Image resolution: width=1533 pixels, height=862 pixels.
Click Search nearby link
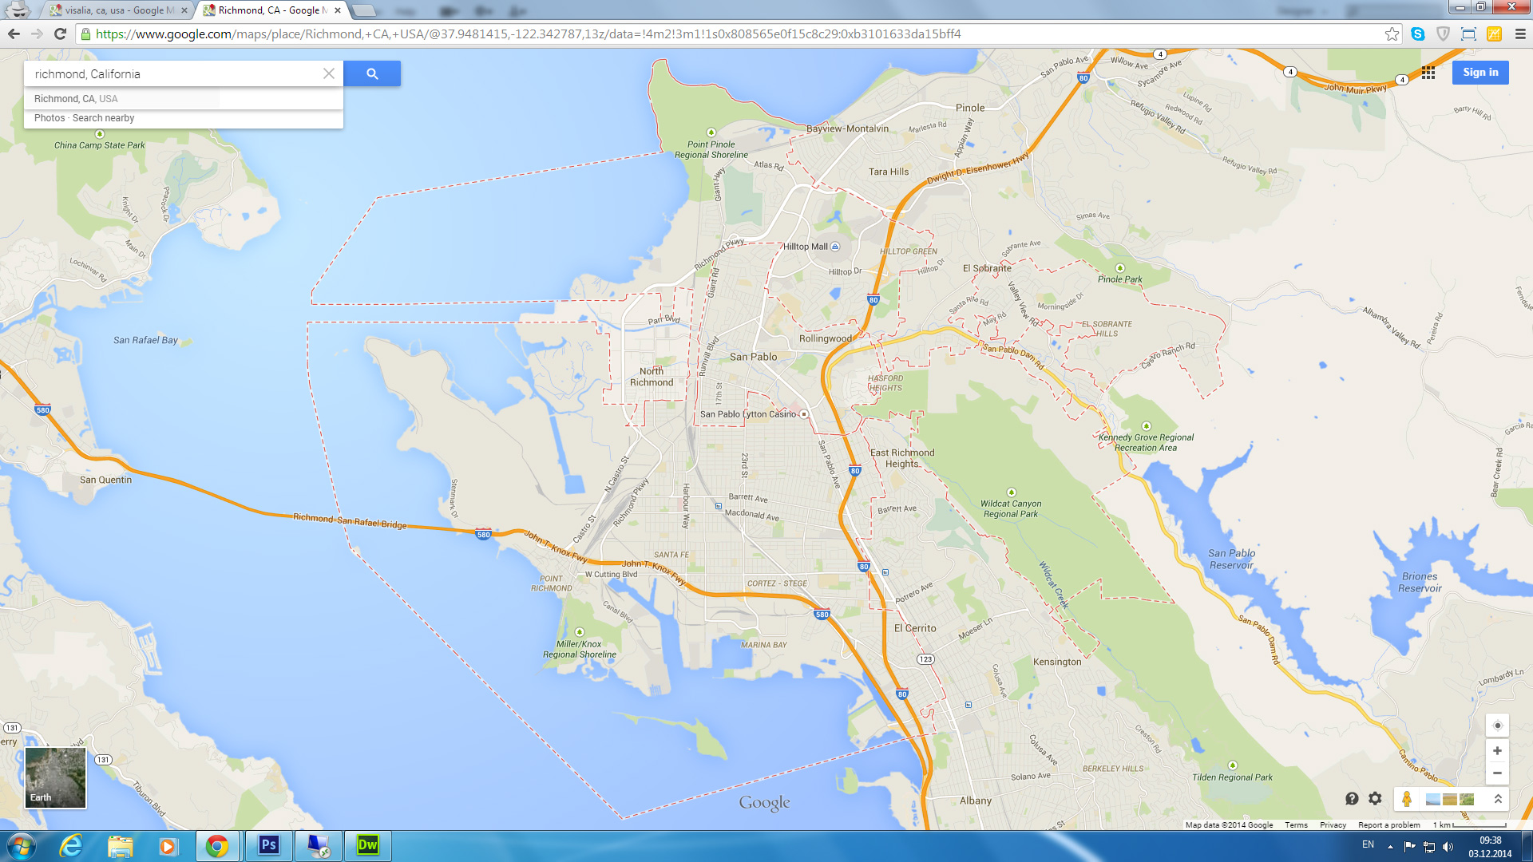pyautogui.click(x=103, y=118)
